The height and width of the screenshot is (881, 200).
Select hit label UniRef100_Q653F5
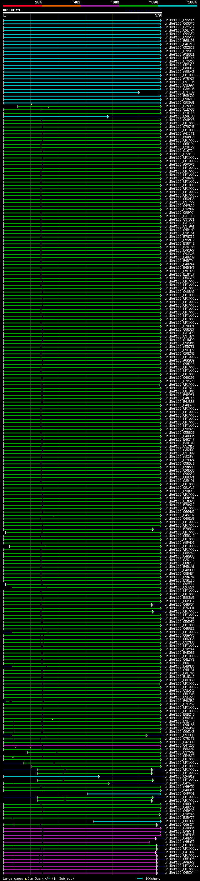[x=179, y=24]
